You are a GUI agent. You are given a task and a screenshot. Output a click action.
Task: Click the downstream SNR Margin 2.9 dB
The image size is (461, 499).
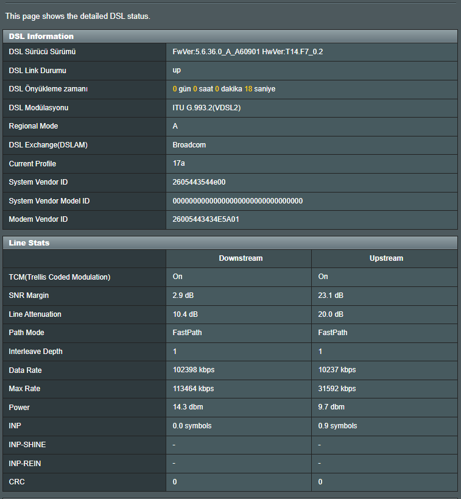[x=183, y=296]
